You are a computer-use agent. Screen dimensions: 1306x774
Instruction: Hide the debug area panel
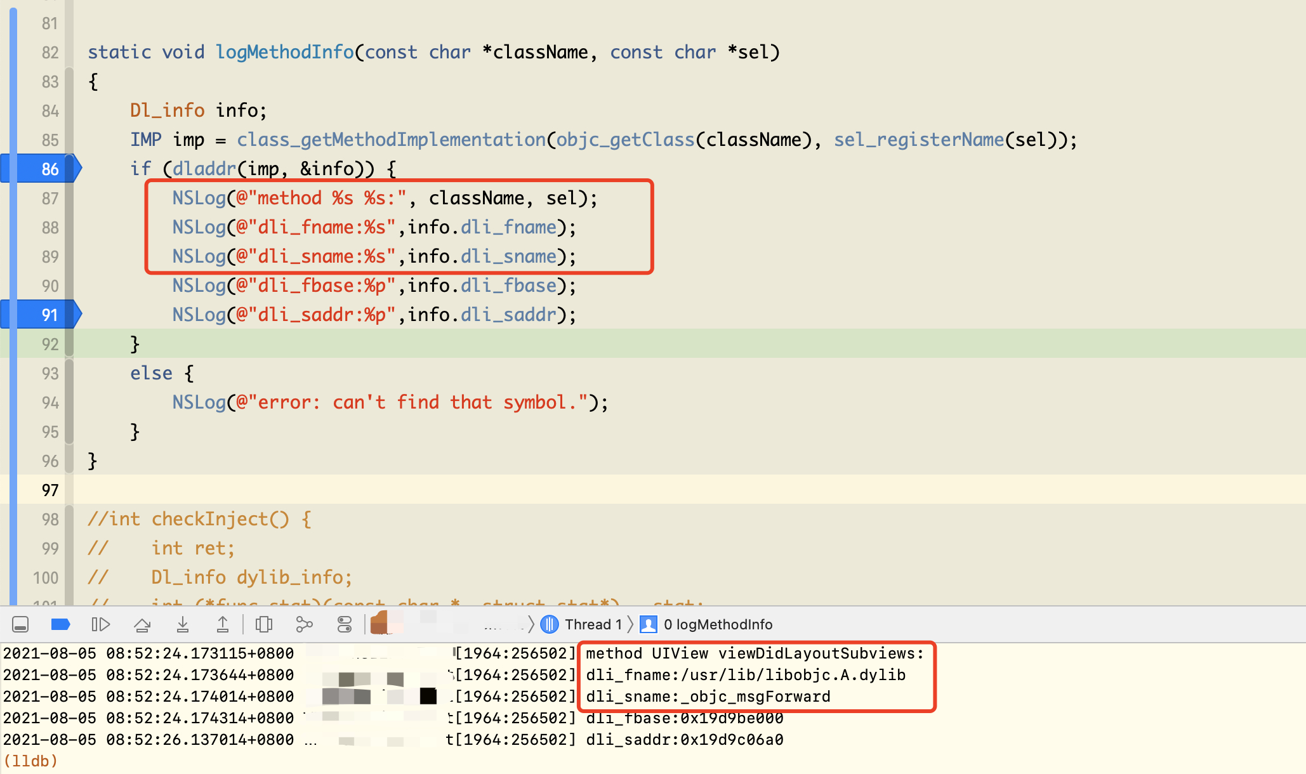(20, 625)
